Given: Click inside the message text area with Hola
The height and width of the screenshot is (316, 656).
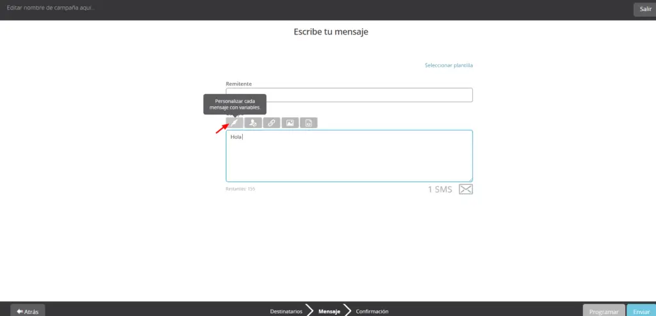Looking at the screenshot, I should click(349, 157).
